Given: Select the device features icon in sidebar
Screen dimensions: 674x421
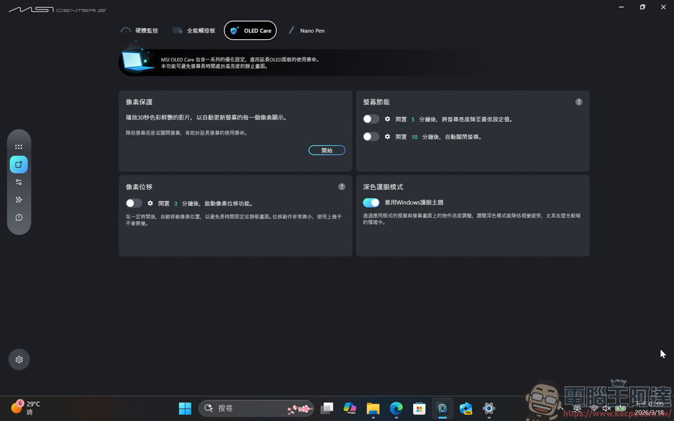Looking at the screenshot, I should point(19,164).
